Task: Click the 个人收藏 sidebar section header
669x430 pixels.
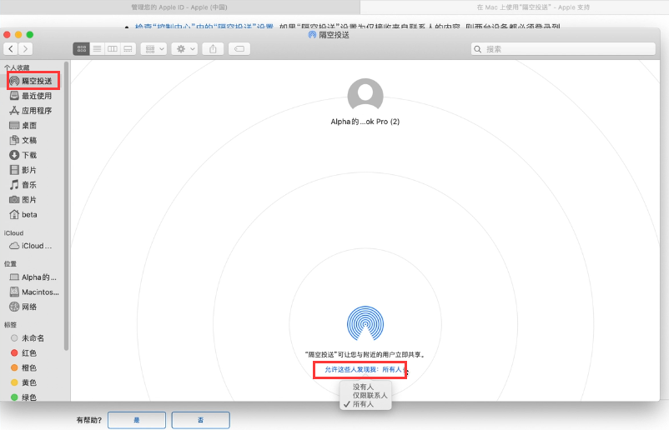Action: coord(17,67)
